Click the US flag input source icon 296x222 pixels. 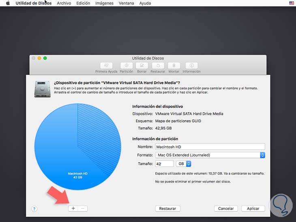tap(292, 3)
